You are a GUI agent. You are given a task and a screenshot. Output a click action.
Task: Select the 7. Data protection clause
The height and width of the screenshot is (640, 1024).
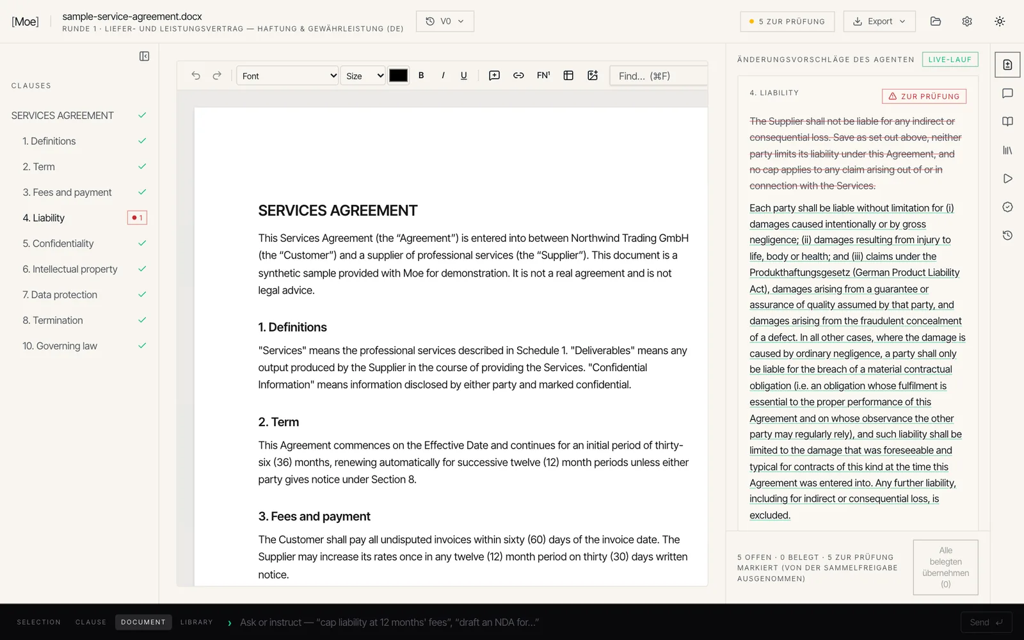click(x=79, y=294)
